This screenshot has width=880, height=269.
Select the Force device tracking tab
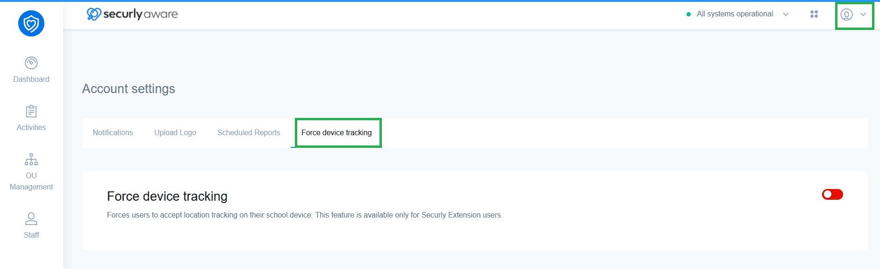[336, 132]
